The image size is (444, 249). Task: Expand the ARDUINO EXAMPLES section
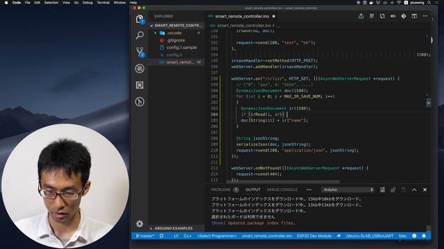177,228
